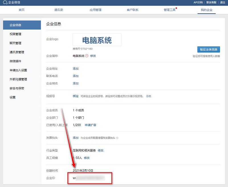
Task: Click the 1 个成员 value
Action: point(78,110)
